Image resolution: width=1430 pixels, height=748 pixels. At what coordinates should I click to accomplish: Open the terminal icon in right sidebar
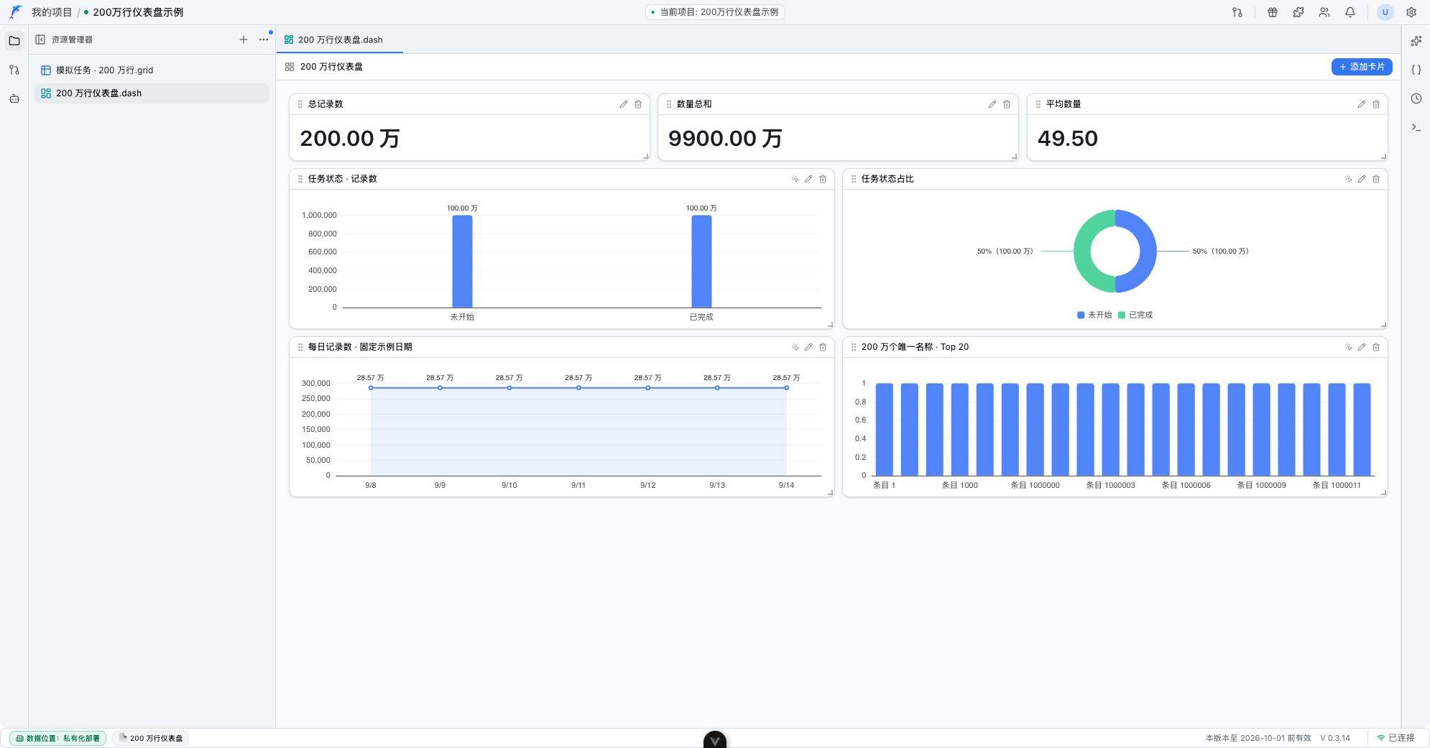point(1416,127)
